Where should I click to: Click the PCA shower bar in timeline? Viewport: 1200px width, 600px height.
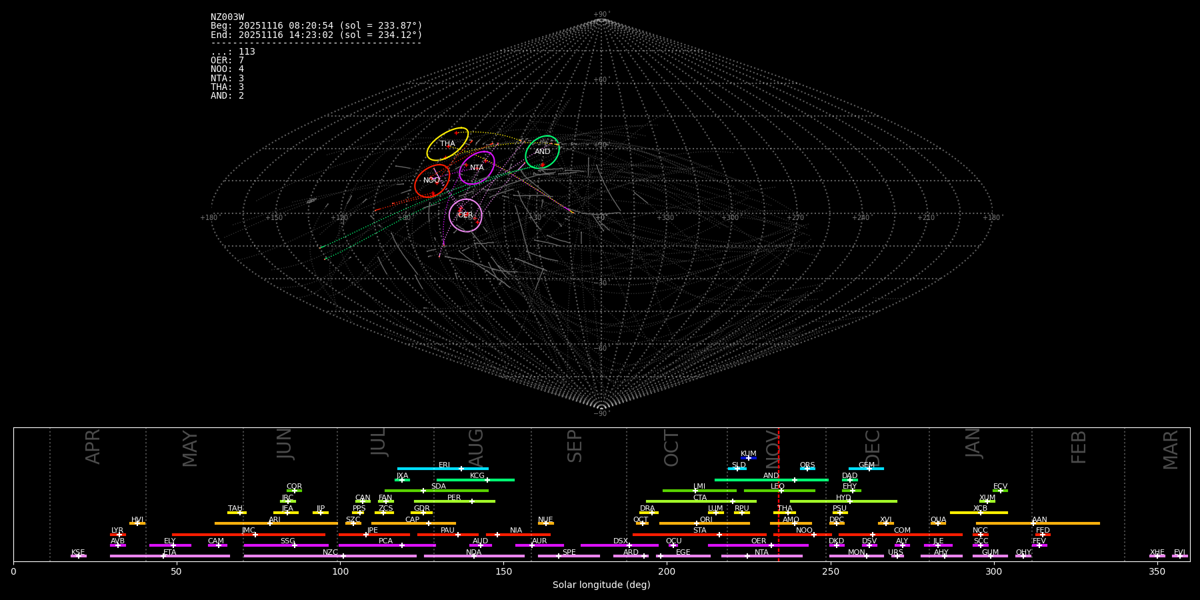click(387, 545)
